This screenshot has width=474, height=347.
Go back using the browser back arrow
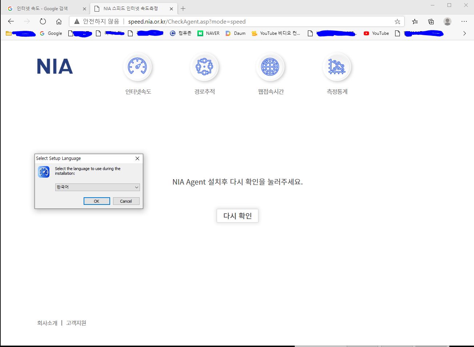tap(11, 21)
